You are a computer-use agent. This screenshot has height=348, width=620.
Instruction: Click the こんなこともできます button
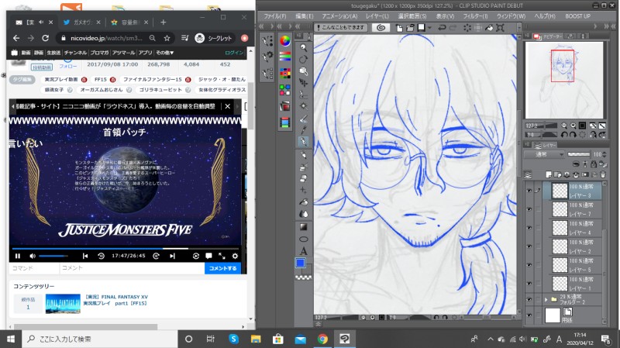(x=341, y=28)
